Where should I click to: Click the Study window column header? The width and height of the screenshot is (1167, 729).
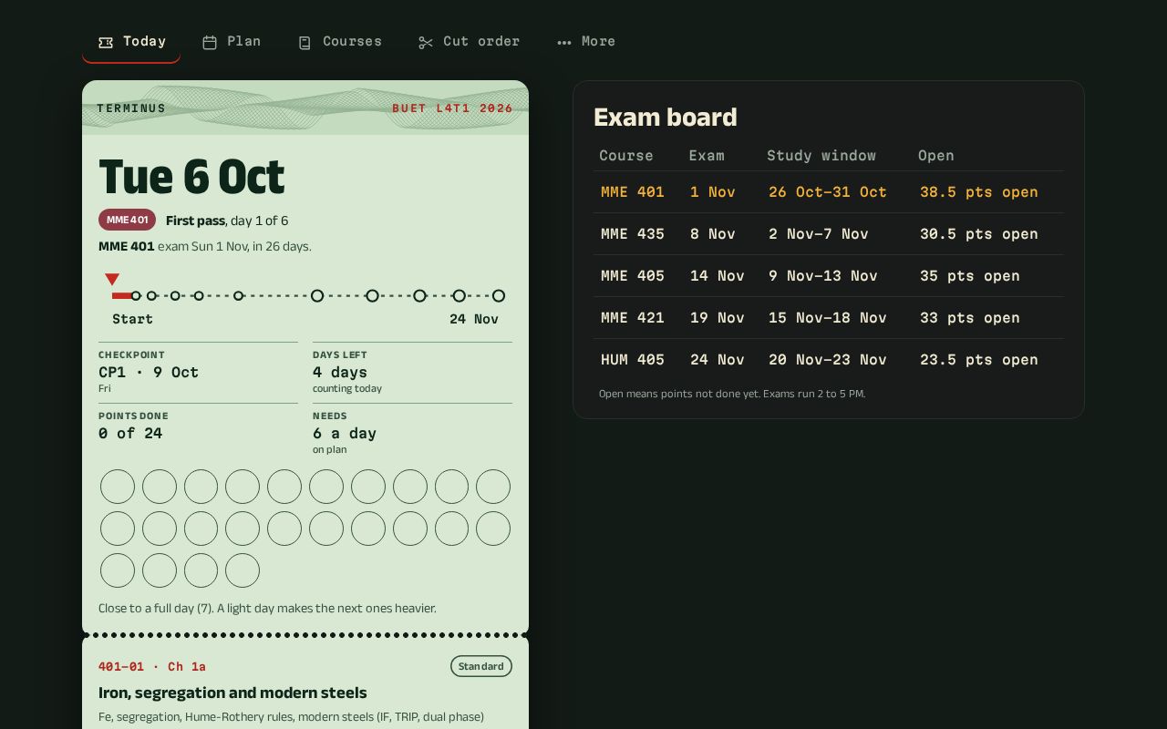[x=821, y=156]
